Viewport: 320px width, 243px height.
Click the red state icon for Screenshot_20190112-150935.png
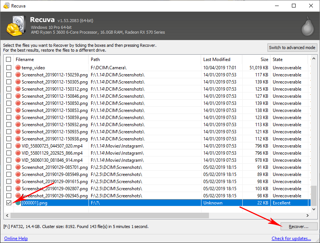click(18, 131)
